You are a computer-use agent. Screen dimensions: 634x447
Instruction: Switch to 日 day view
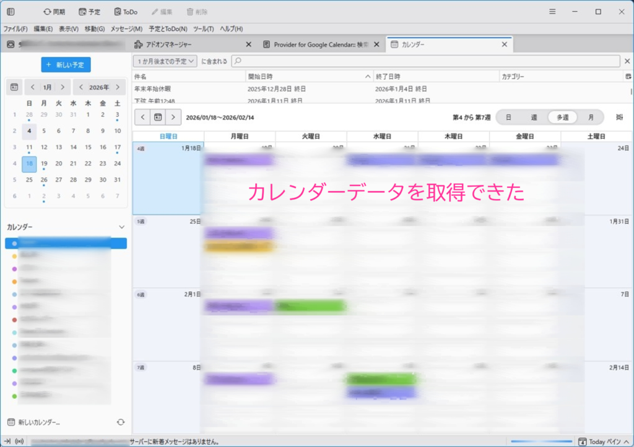pos(508,117)
